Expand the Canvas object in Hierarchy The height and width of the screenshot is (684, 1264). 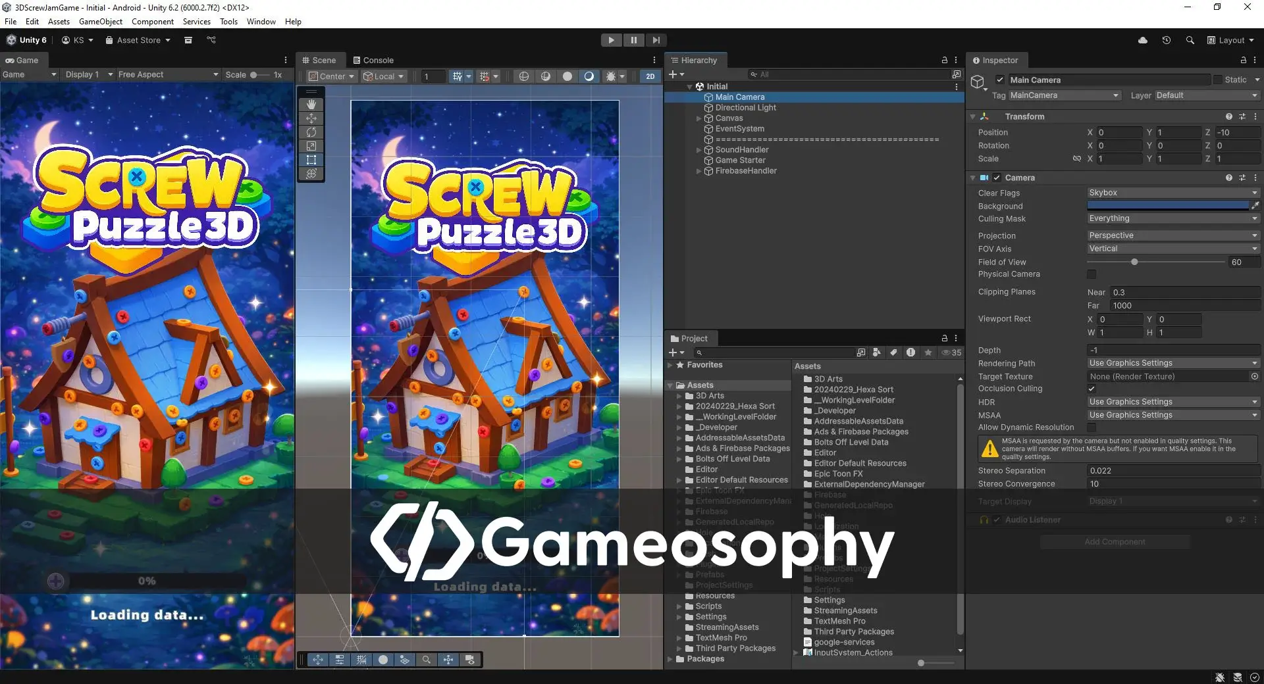point(698,118)
